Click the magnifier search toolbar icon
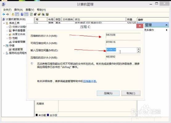Screen dimensions: 171x123 [43, 14]
